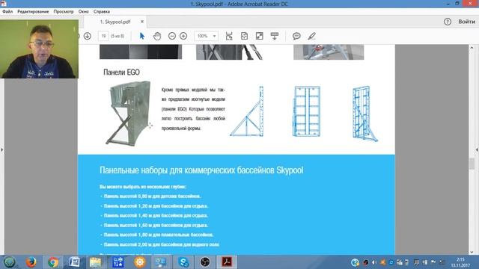Click the front-view rectangular panel drawing

tap(307, 111)
